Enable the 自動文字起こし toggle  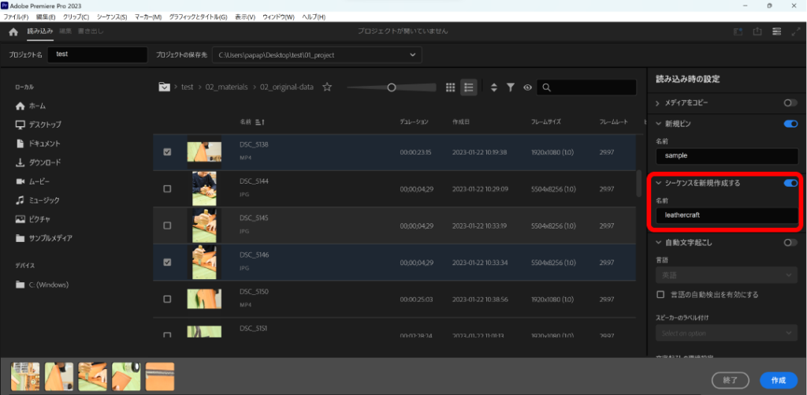click(790, 243)
